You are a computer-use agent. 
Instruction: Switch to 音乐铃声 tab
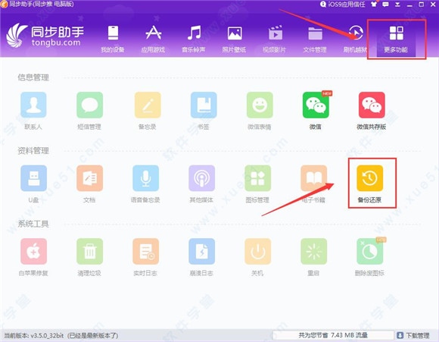(194, 39)
